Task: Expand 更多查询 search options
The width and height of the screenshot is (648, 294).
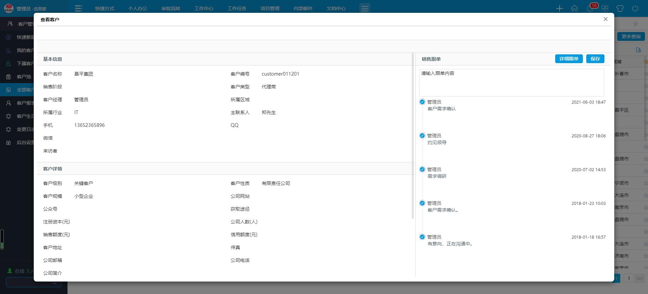Action: 631,36
